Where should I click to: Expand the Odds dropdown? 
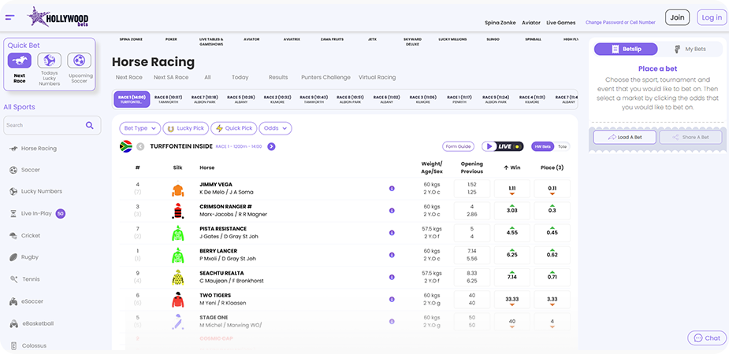click(x=275, y=128)
